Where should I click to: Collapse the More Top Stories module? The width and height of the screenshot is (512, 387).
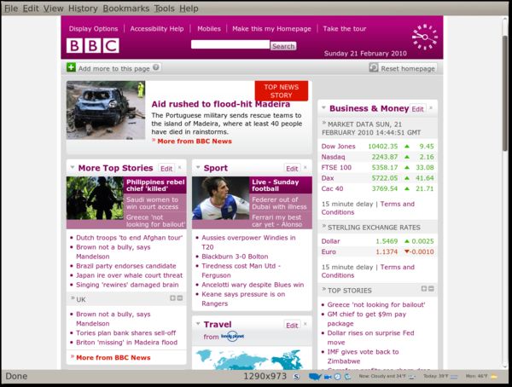[x=73, y=167]
